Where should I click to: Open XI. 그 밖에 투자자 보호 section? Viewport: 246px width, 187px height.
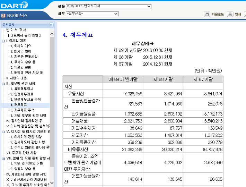(x=28, y=185)
